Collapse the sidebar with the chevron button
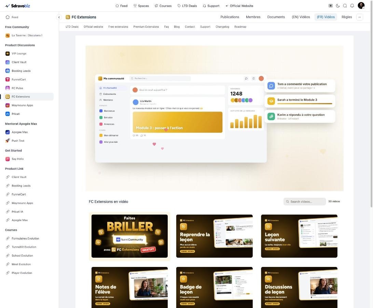The height and width of the screenshot is (308, 373). click(59, 17)
